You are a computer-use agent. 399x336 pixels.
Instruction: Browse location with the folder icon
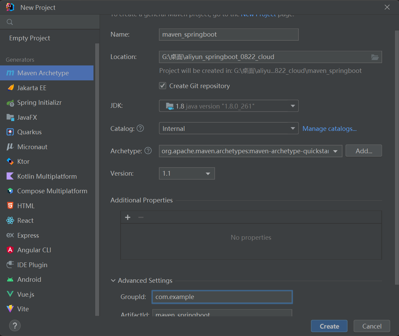(x=375, y=57)
